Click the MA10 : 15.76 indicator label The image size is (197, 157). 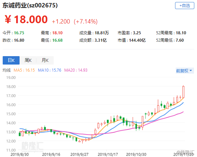pyautogui.click(x=50, y=70)
